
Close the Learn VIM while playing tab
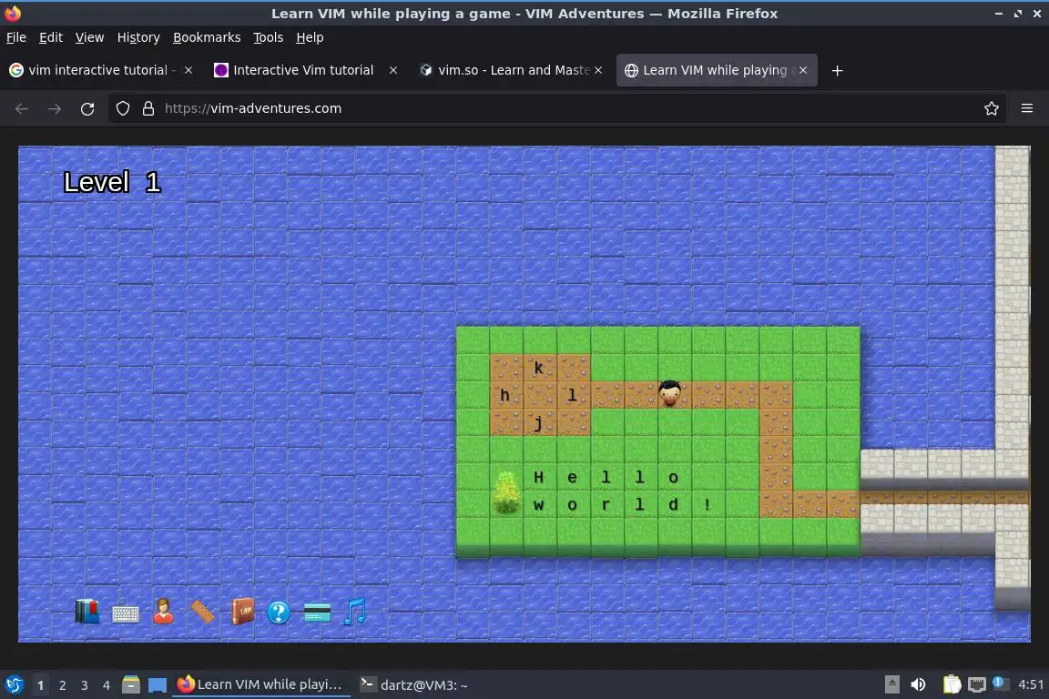click(803, 70)
